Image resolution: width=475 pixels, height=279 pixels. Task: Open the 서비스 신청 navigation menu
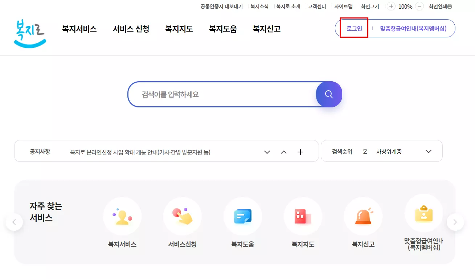click(131, 29)
